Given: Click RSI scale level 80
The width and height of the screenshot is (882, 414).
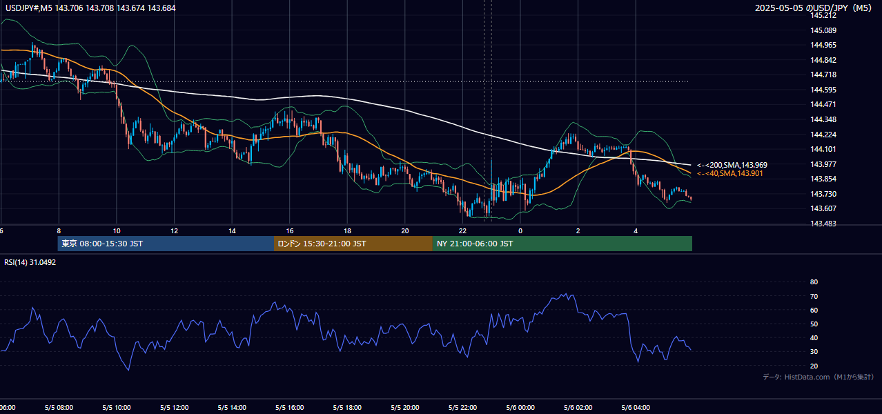Looking at the screenshot, I should click(814, 282).
